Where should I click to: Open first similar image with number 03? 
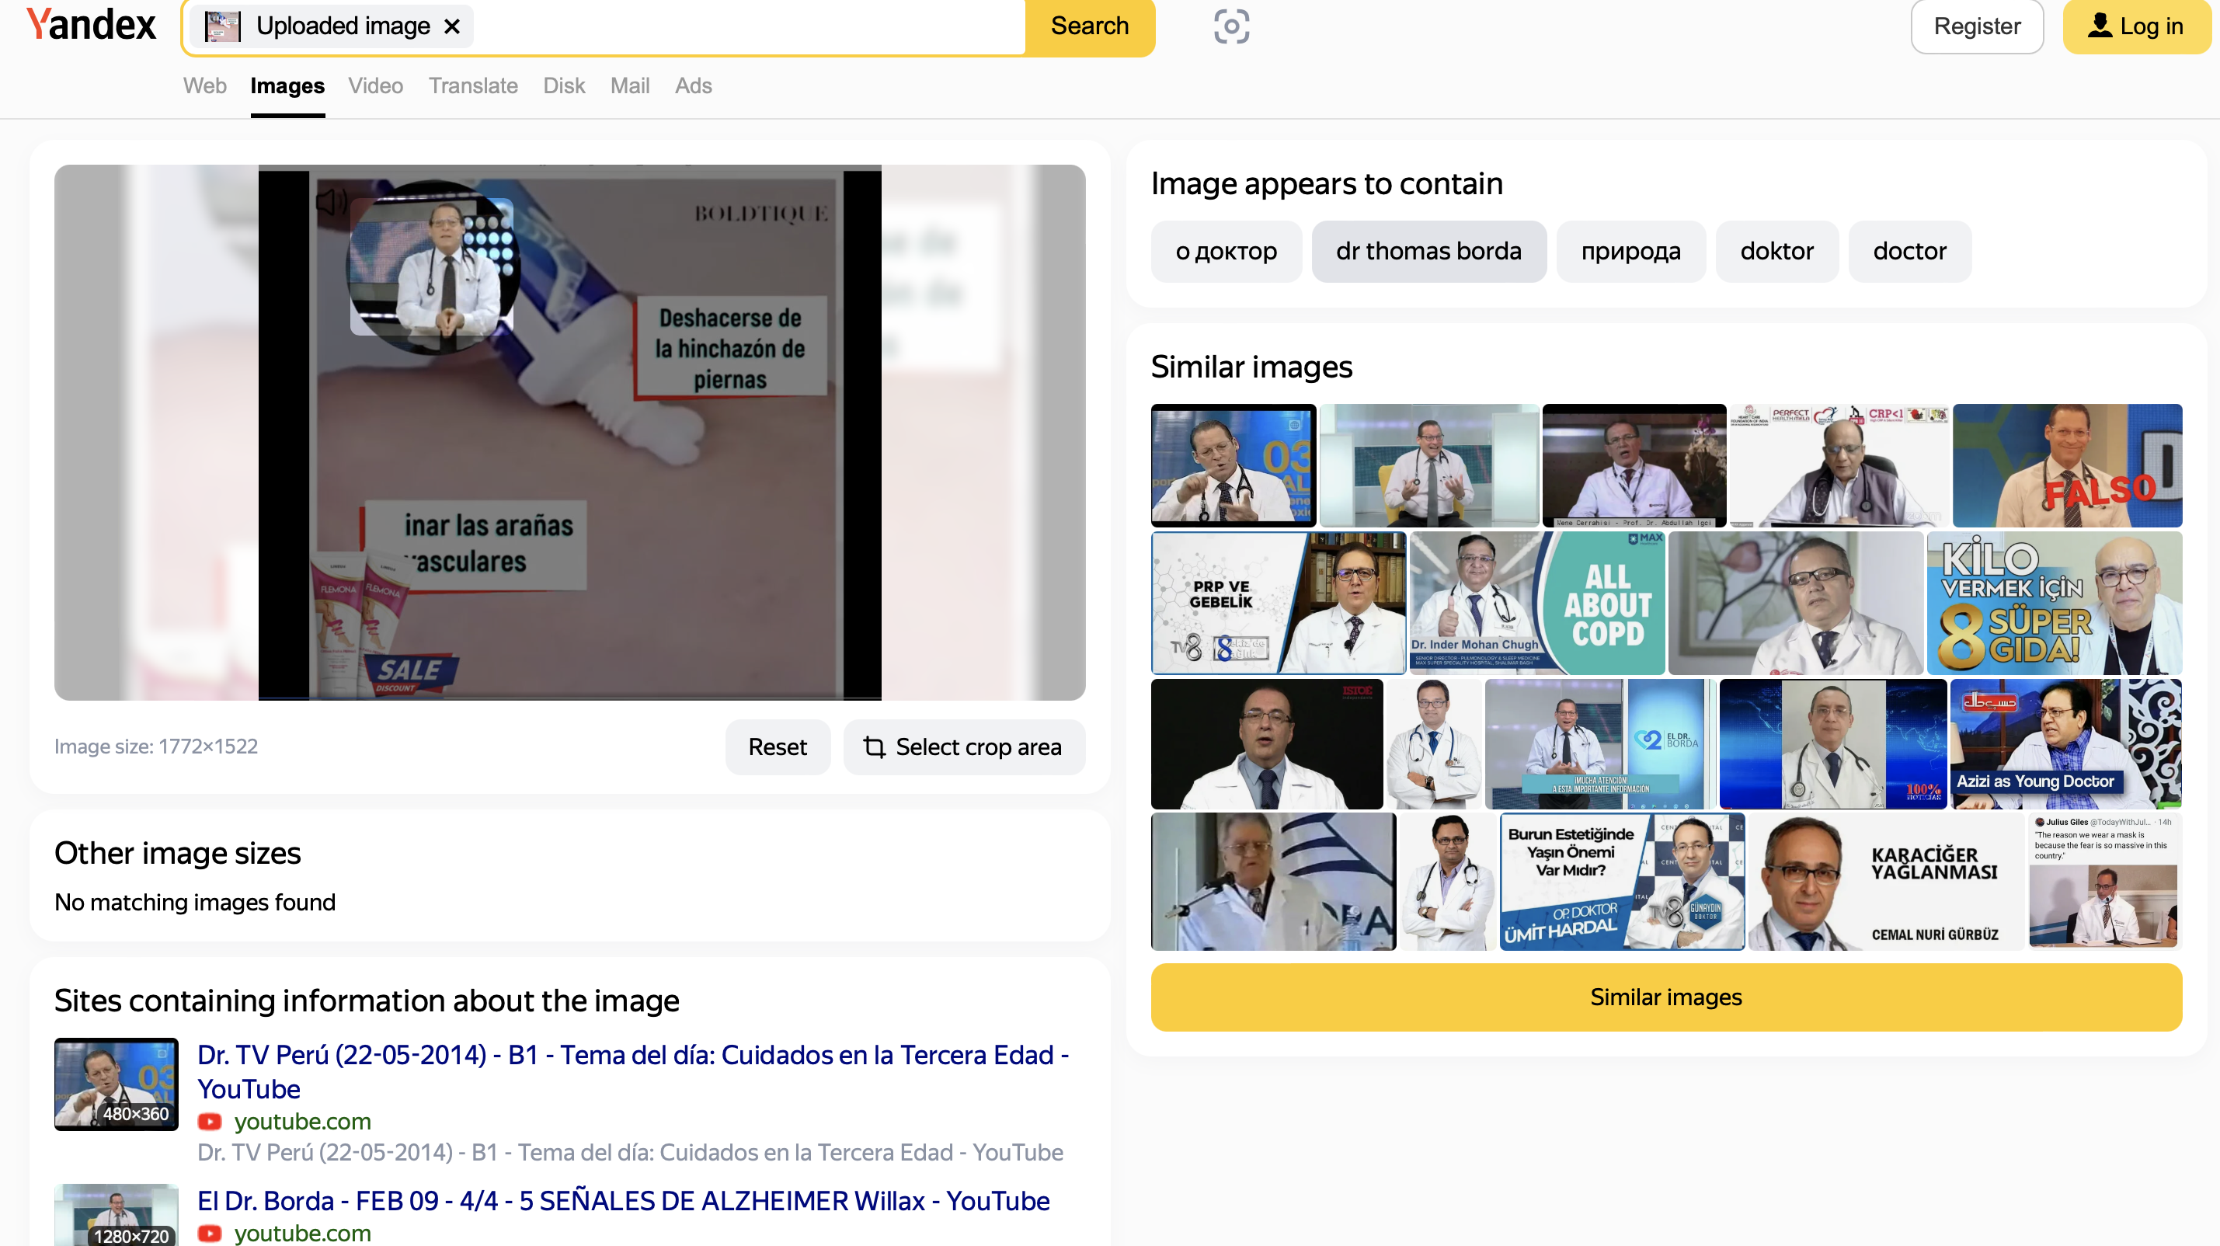point(1234,465)
